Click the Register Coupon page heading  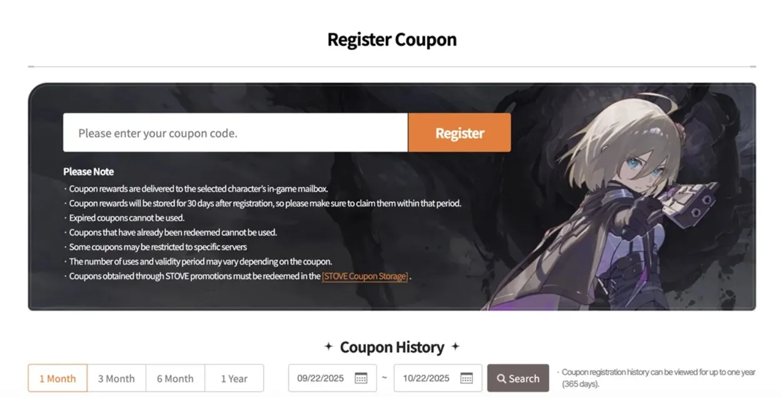[x=392, y=39]
